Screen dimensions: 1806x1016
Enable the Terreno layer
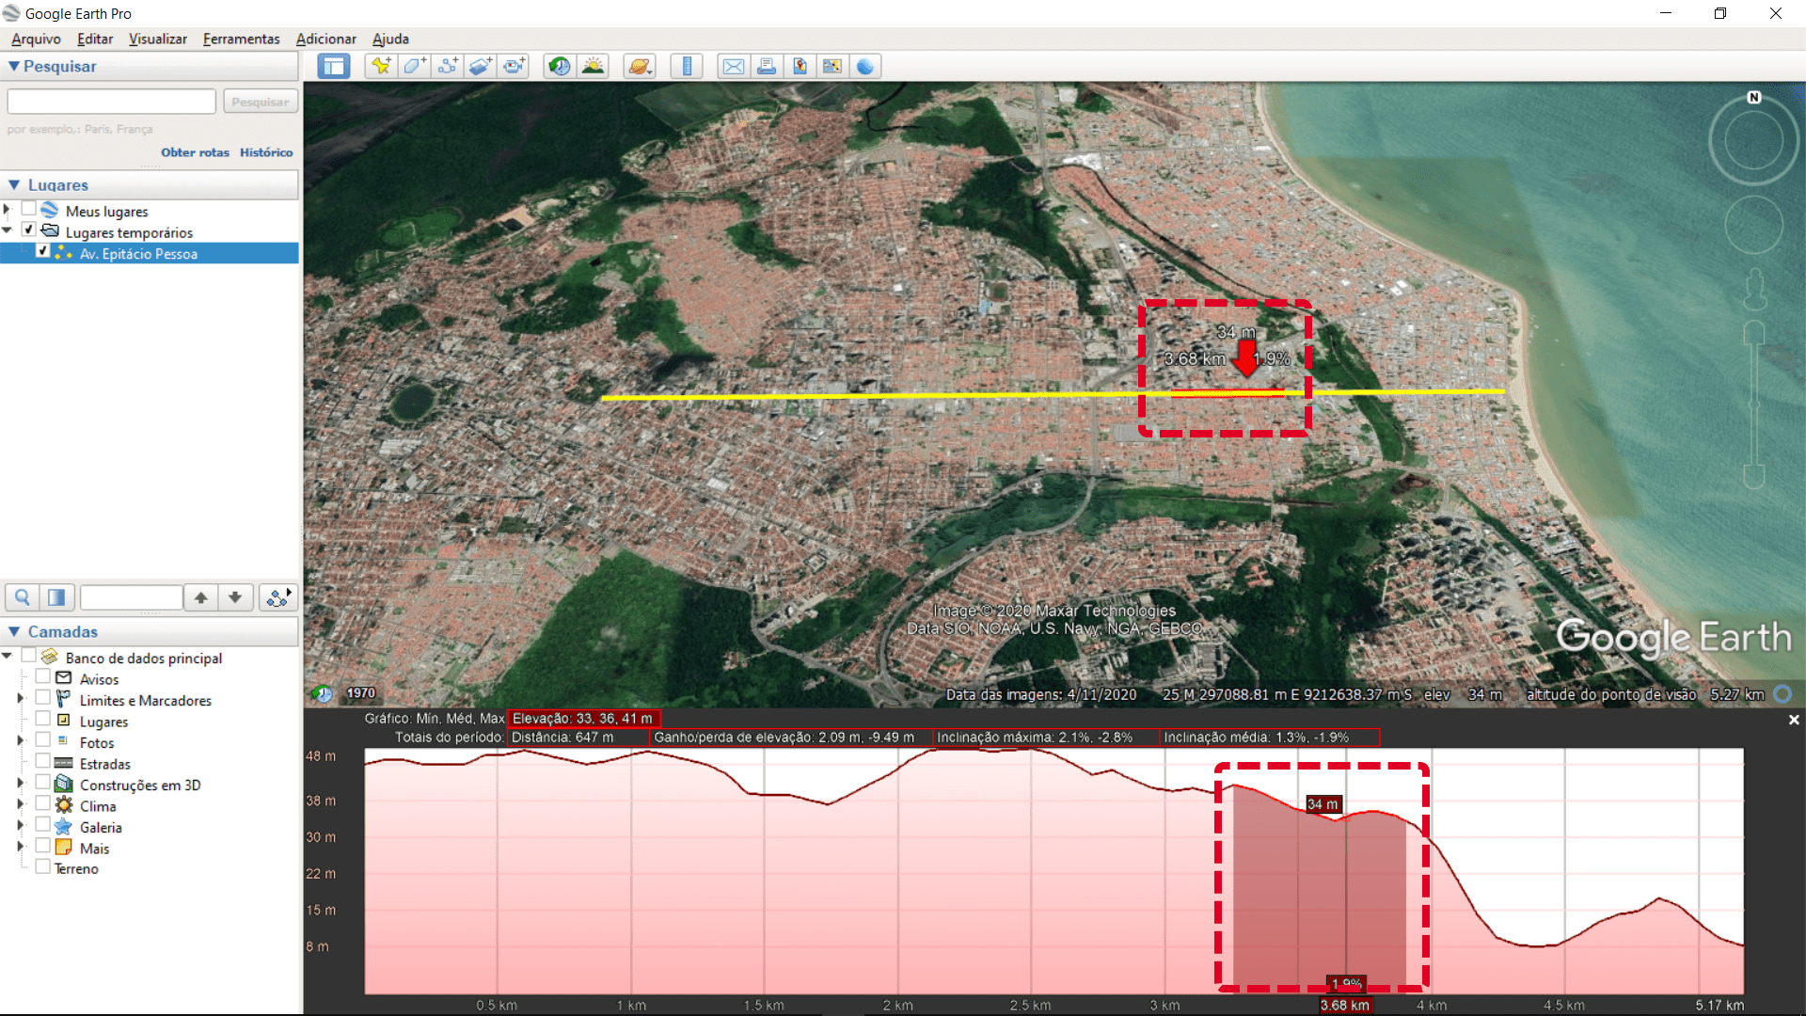coord(41,867)
